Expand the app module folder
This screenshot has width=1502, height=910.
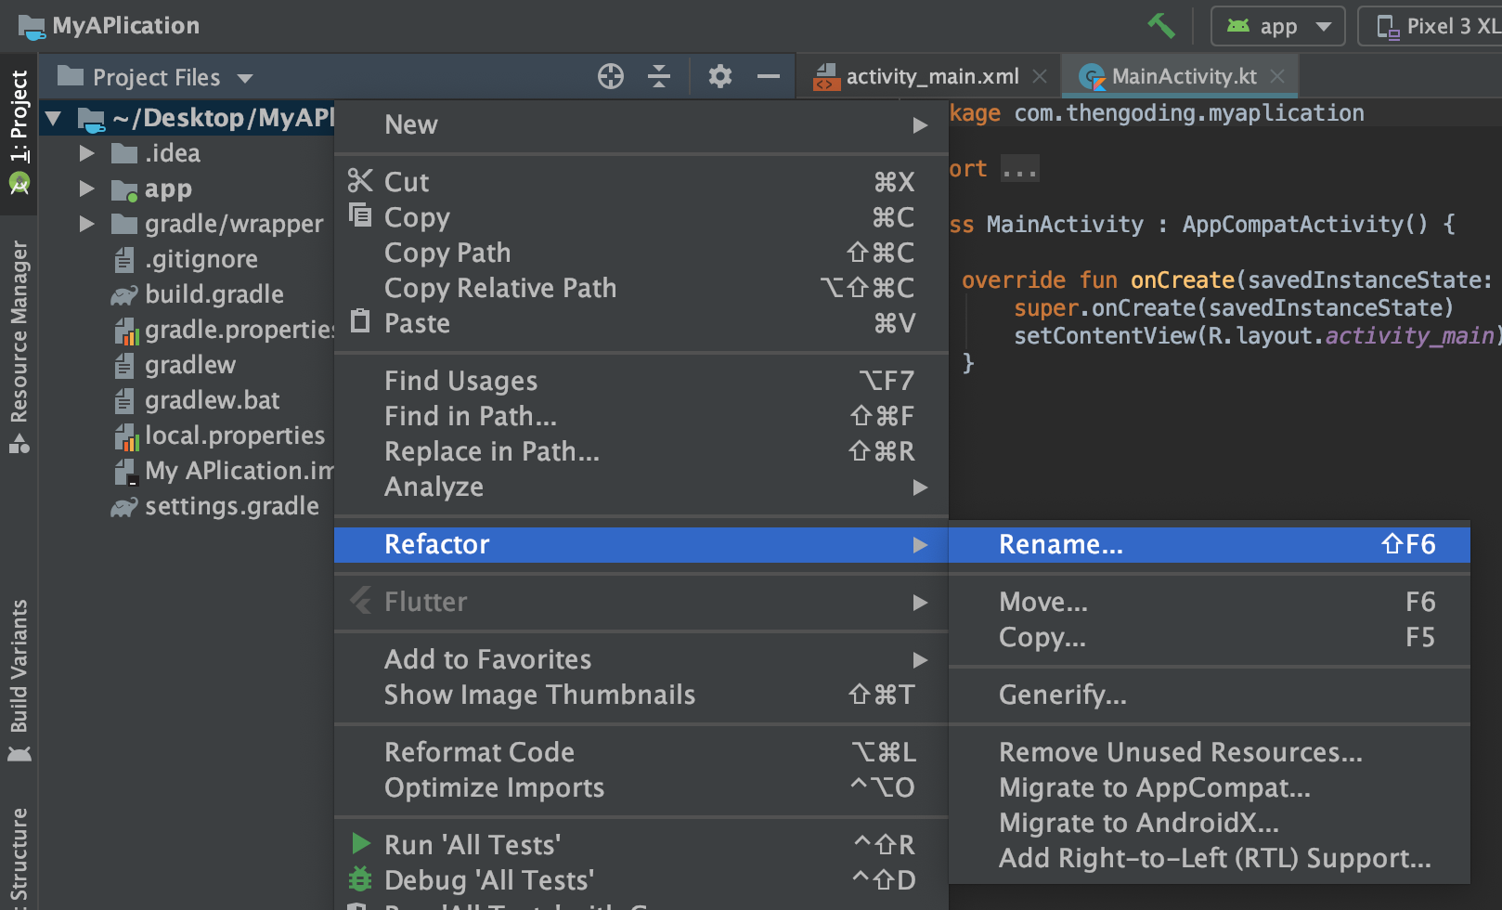(x=87, y=188)
